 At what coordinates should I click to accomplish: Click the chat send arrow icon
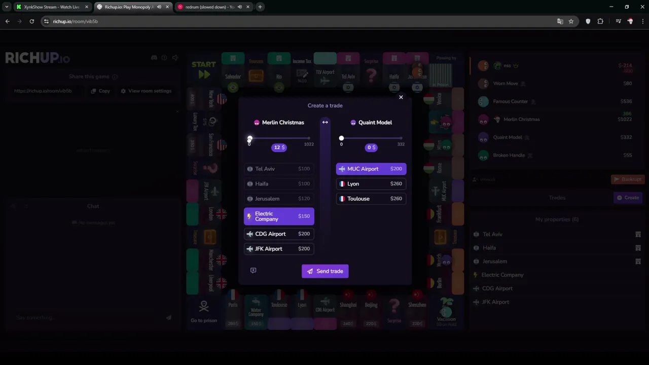(169, 317)
